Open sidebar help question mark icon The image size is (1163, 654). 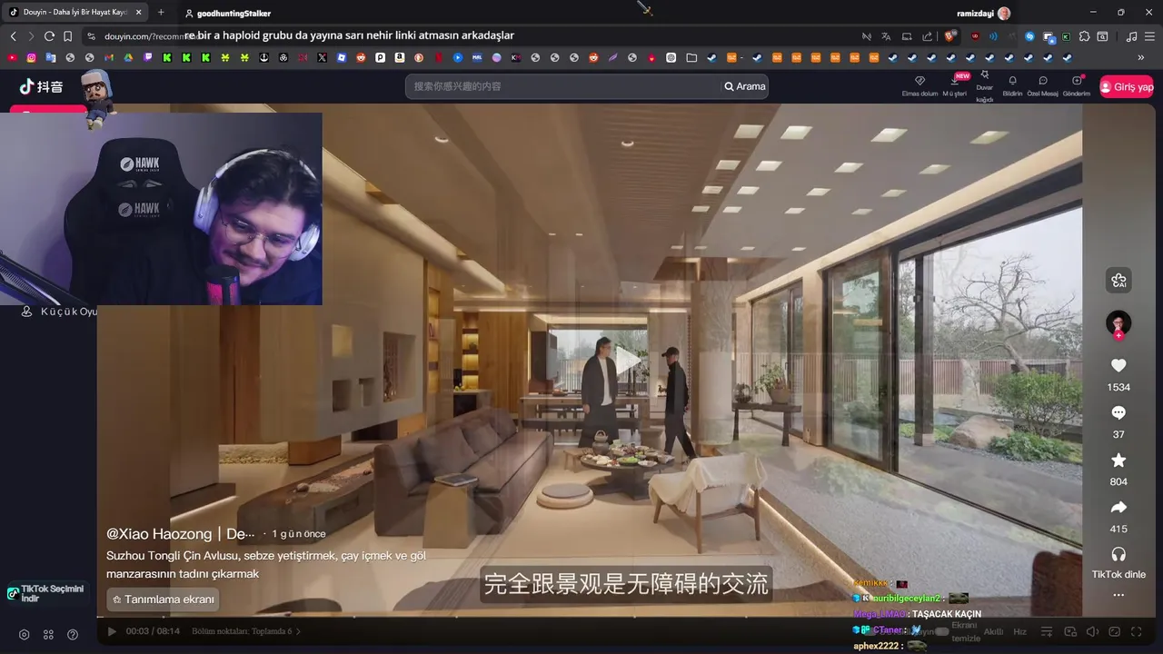pos(73,634)
